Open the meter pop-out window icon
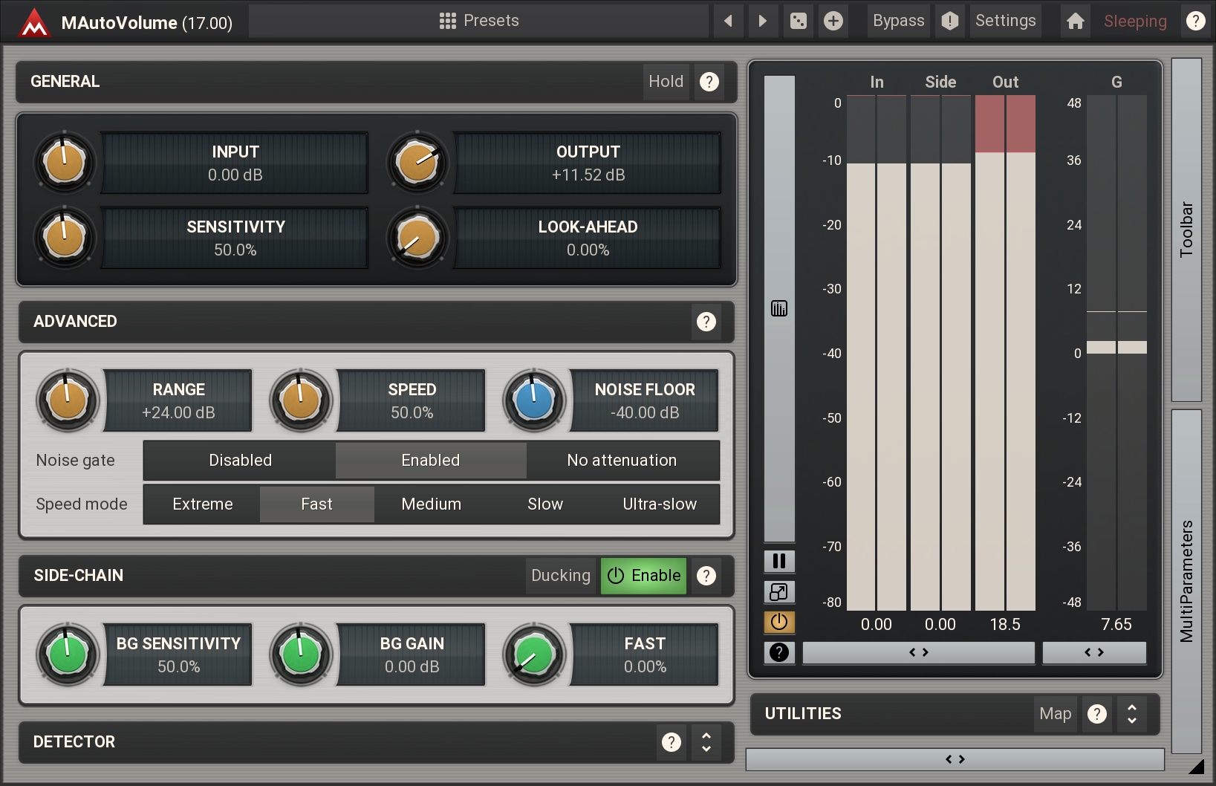The image size is (1216, 786). (779, 591)
